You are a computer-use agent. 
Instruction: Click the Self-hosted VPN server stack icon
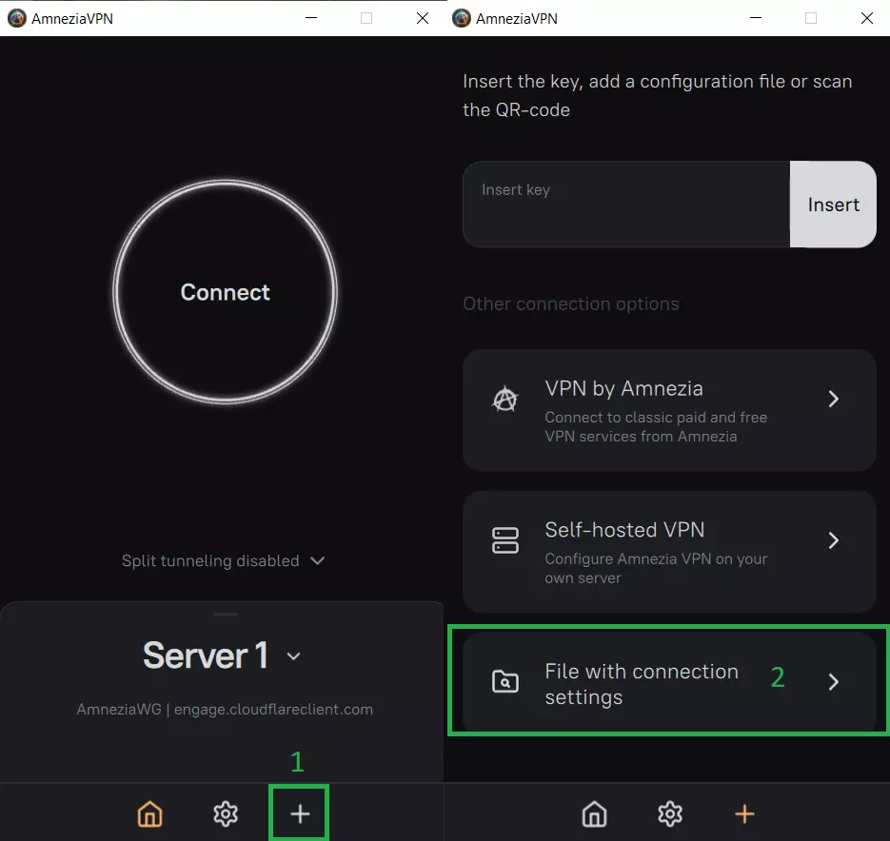(x=504, y=540)
